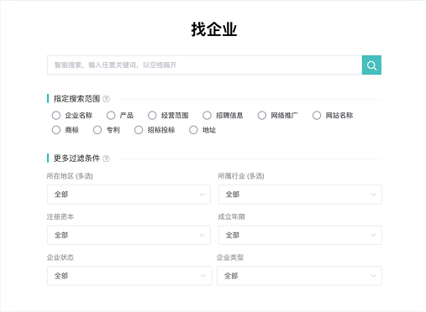This screenshot has width=426, height=312.
Task: Select the 网络推广 radio option
Action: click(x=262, y=115)
